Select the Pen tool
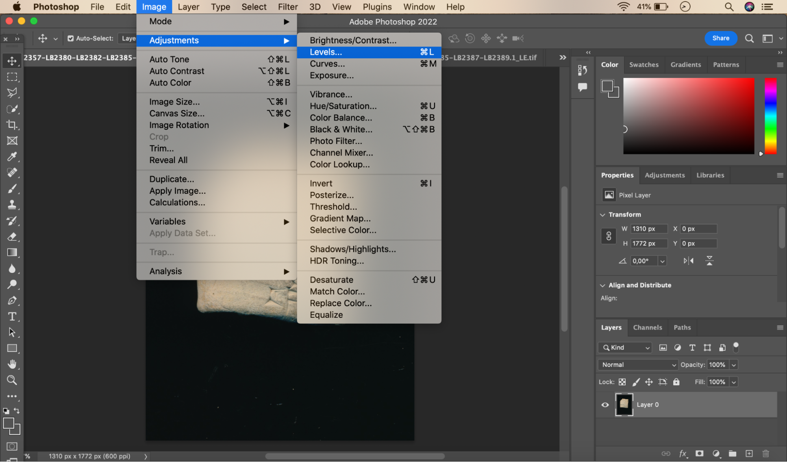The width and height of the screenshot is (787, 462). 12,300
